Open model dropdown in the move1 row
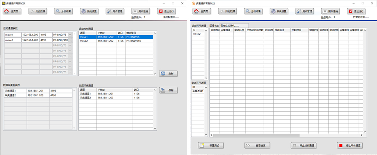377x155 pixels. [x=70, y=35]
